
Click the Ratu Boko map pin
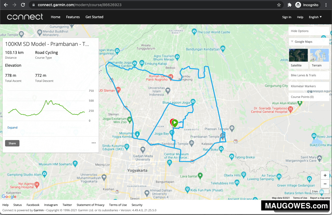[x=221, y=149]
